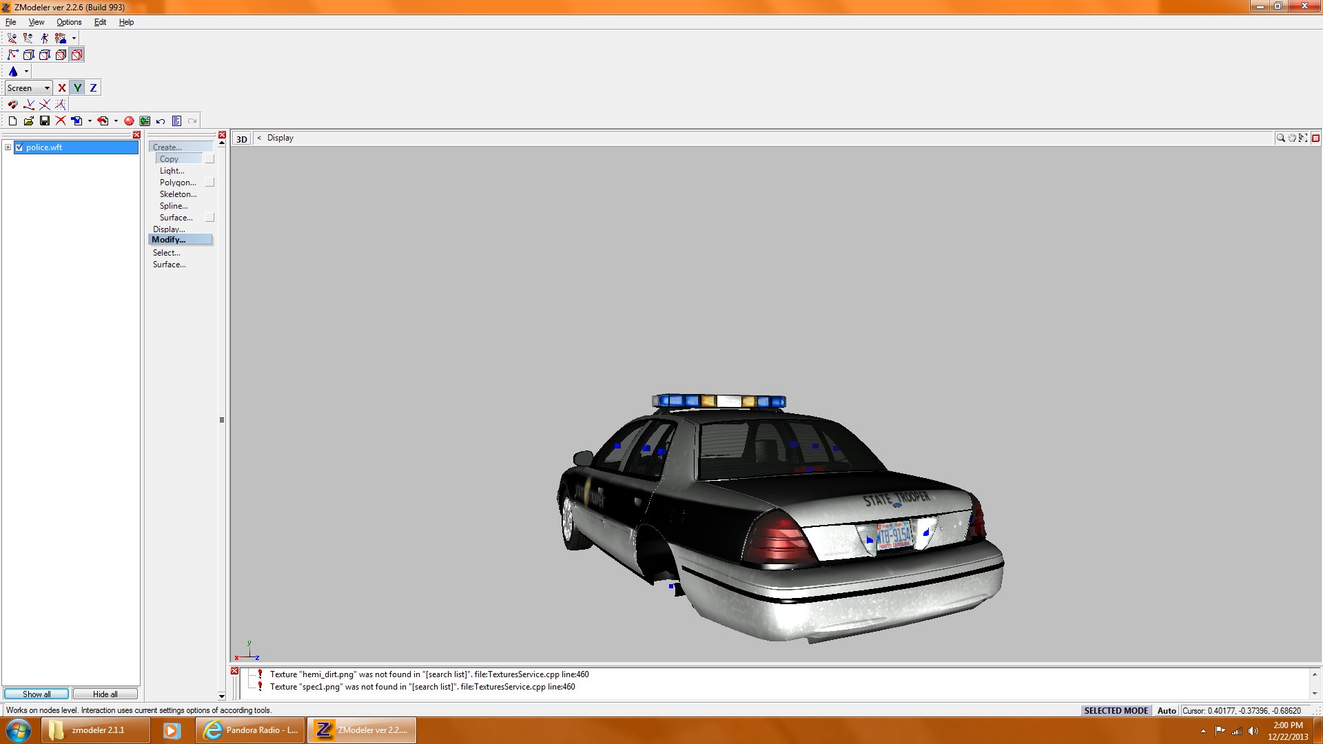1323x744 pixels.
Task: Click the magnet snap tool icon
Action: [12, 104]
